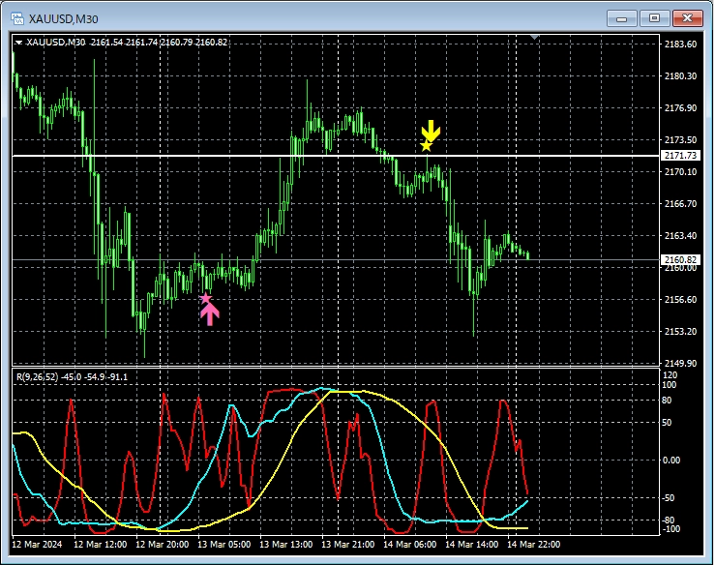Viewport: 715px width, 565px height.
Task: Select the yellow star marker on chart
Action: tap(426, 146)
